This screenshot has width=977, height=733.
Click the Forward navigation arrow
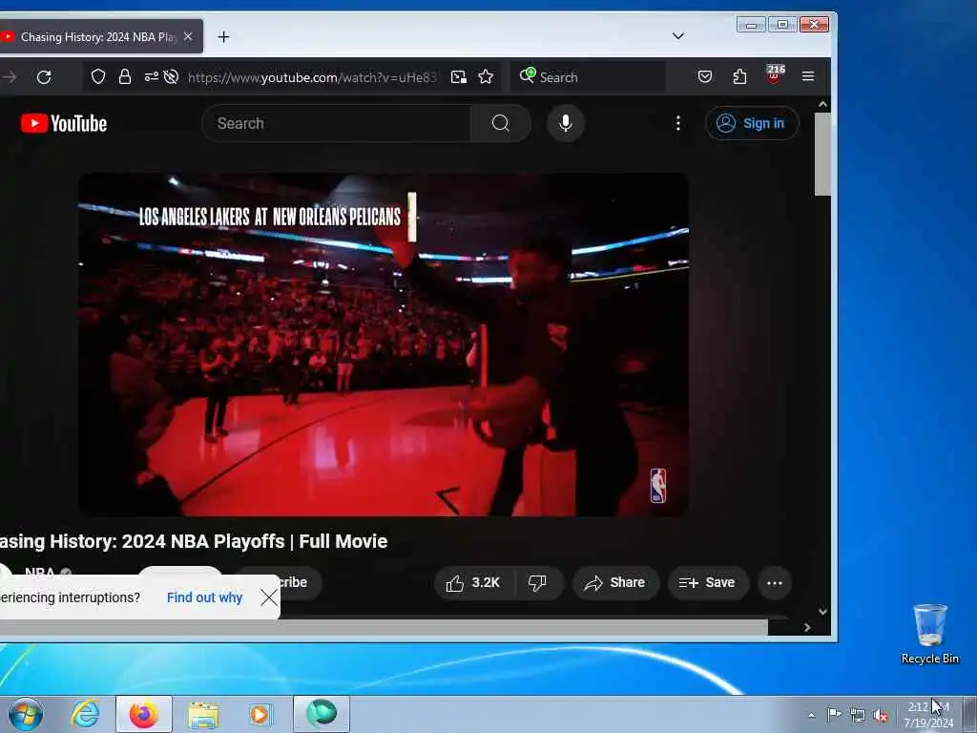(10, 77)
